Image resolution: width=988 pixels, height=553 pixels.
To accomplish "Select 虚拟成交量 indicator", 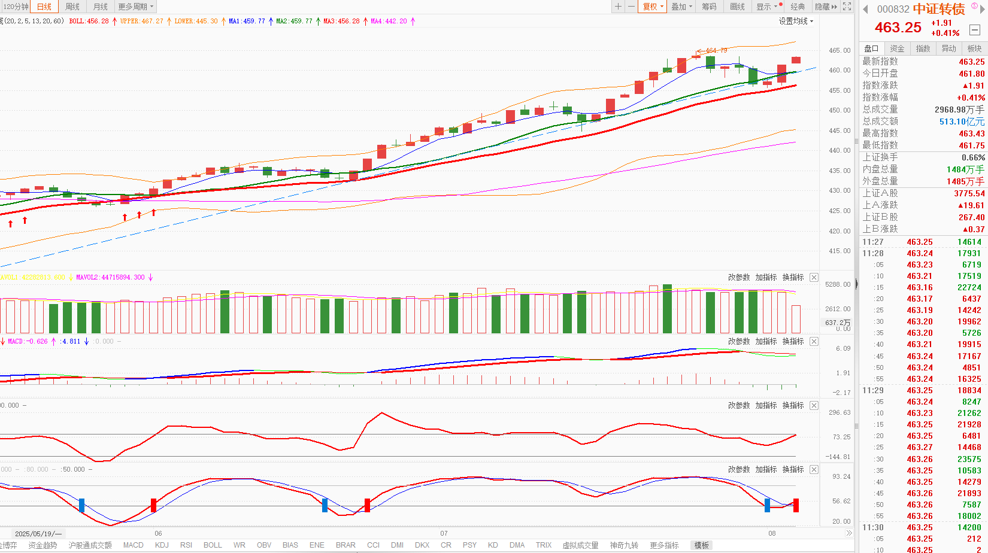I will click(580, 545).
